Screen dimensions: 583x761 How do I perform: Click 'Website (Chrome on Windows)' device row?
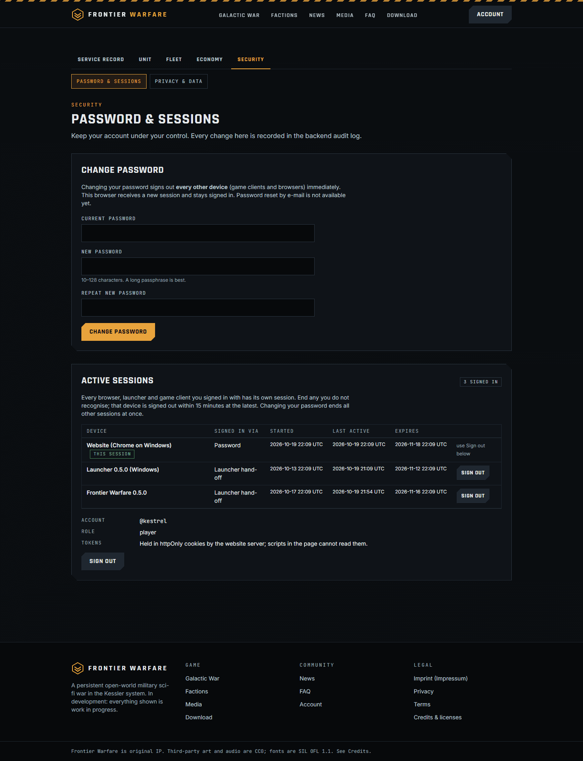[x=291, y=450]
